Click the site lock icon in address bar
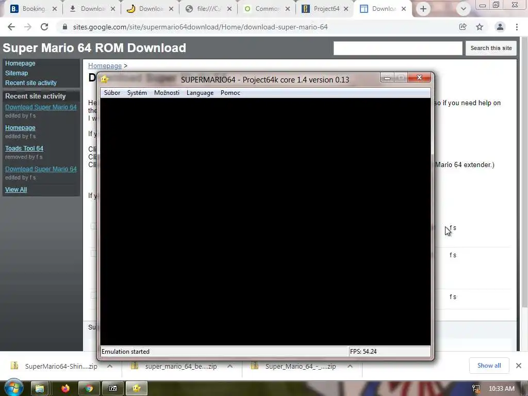Image resolution: width=528 pixels, height=396 pixels. [65, 27]
